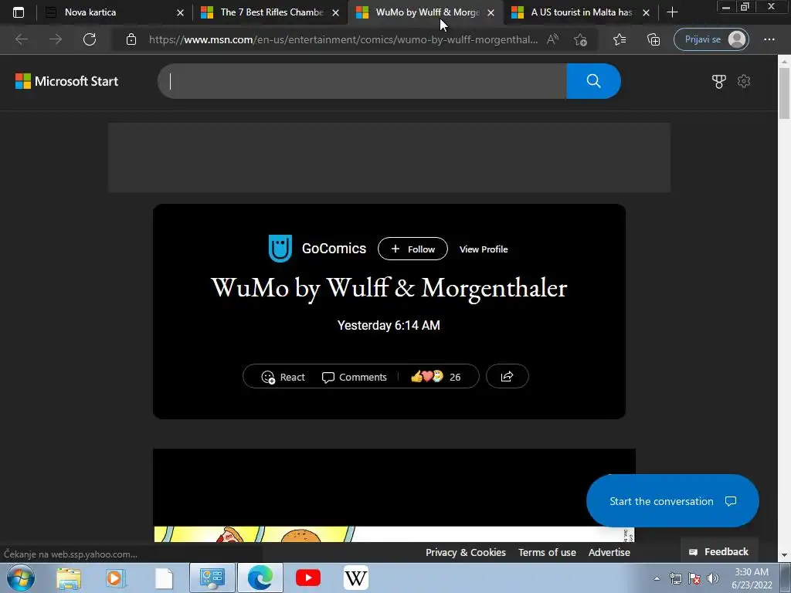Click the GoComics publisher logo
The width and height of the screenshot is (791, 593).
click(280, 249)
